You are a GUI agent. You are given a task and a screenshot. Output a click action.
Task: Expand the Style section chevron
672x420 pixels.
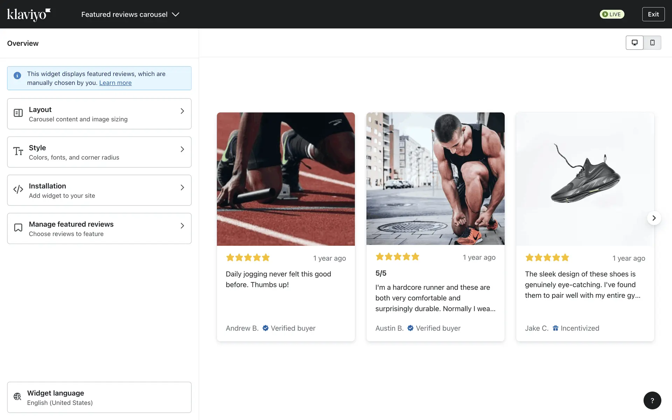click(x=182, y=149)
